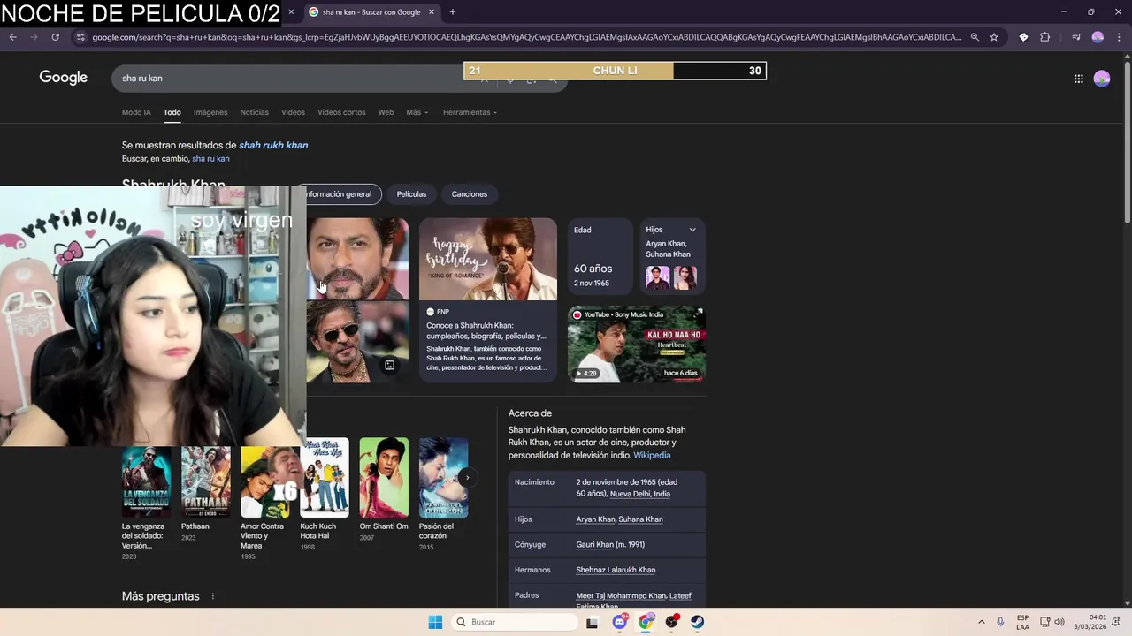Open the browser extensions puzzle icon
The image size is (1132, 636).
[1044, 37]
